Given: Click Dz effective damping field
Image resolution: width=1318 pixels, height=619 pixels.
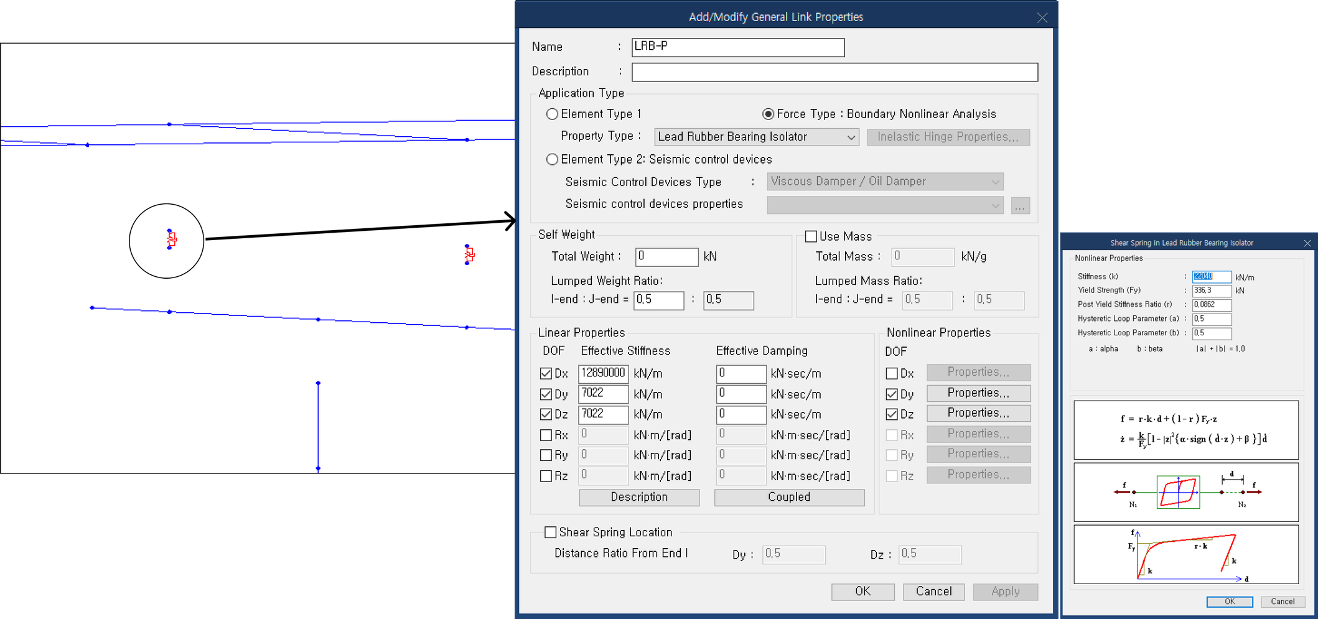Looking at the screenshot, I should 741,414.
